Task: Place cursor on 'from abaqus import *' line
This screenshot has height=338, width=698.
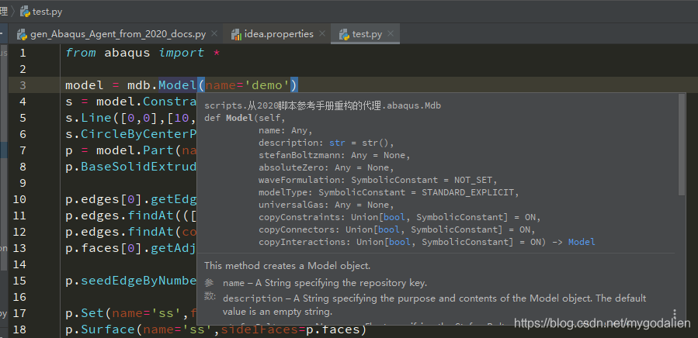Action: click(142, 53)
